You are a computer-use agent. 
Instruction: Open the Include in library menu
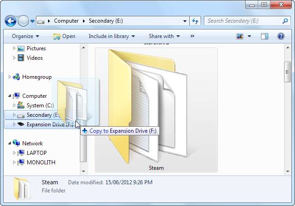coord(112,36)
